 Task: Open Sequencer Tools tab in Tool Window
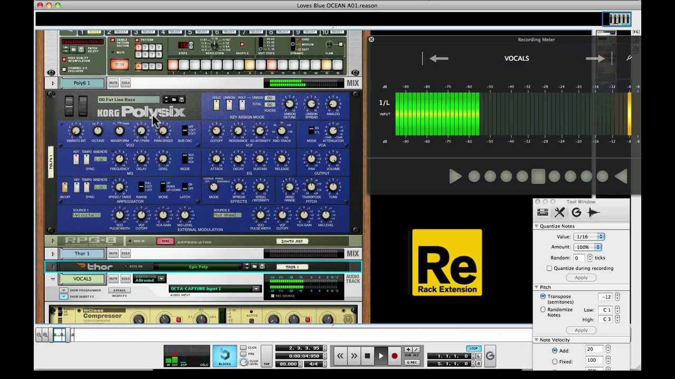coord(560,213)
